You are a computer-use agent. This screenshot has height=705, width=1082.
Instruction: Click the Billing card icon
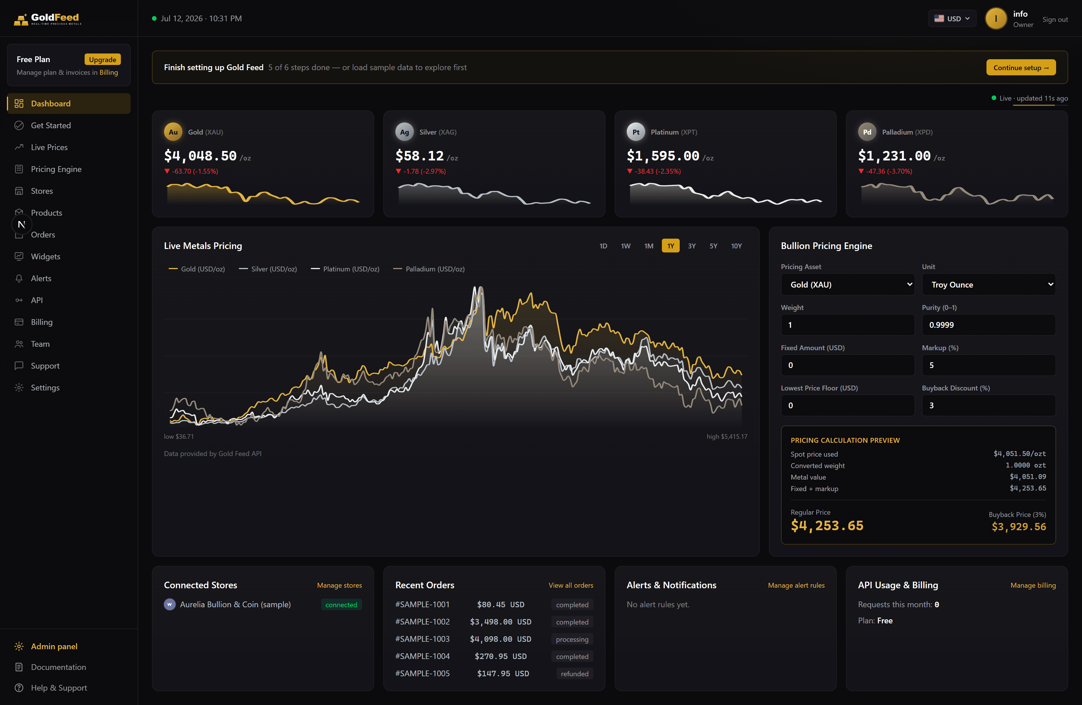[19, 322]
